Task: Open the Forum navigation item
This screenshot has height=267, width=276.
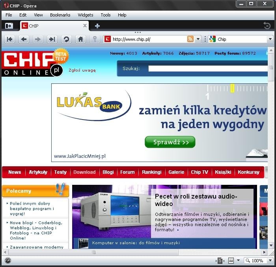Action: pos(127,172)
